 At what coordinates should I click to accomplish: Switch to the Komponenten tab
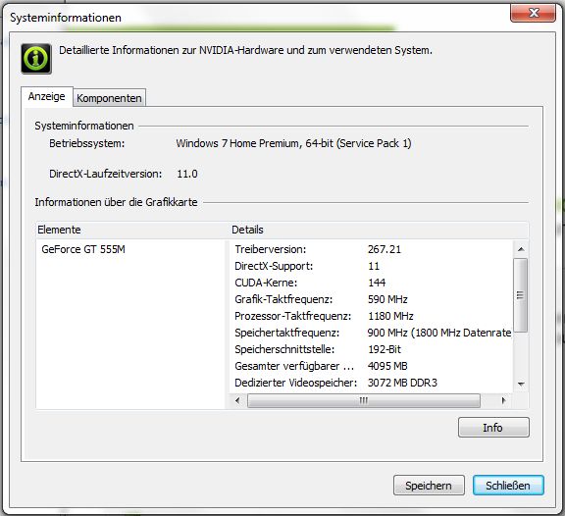pos(109,98)
